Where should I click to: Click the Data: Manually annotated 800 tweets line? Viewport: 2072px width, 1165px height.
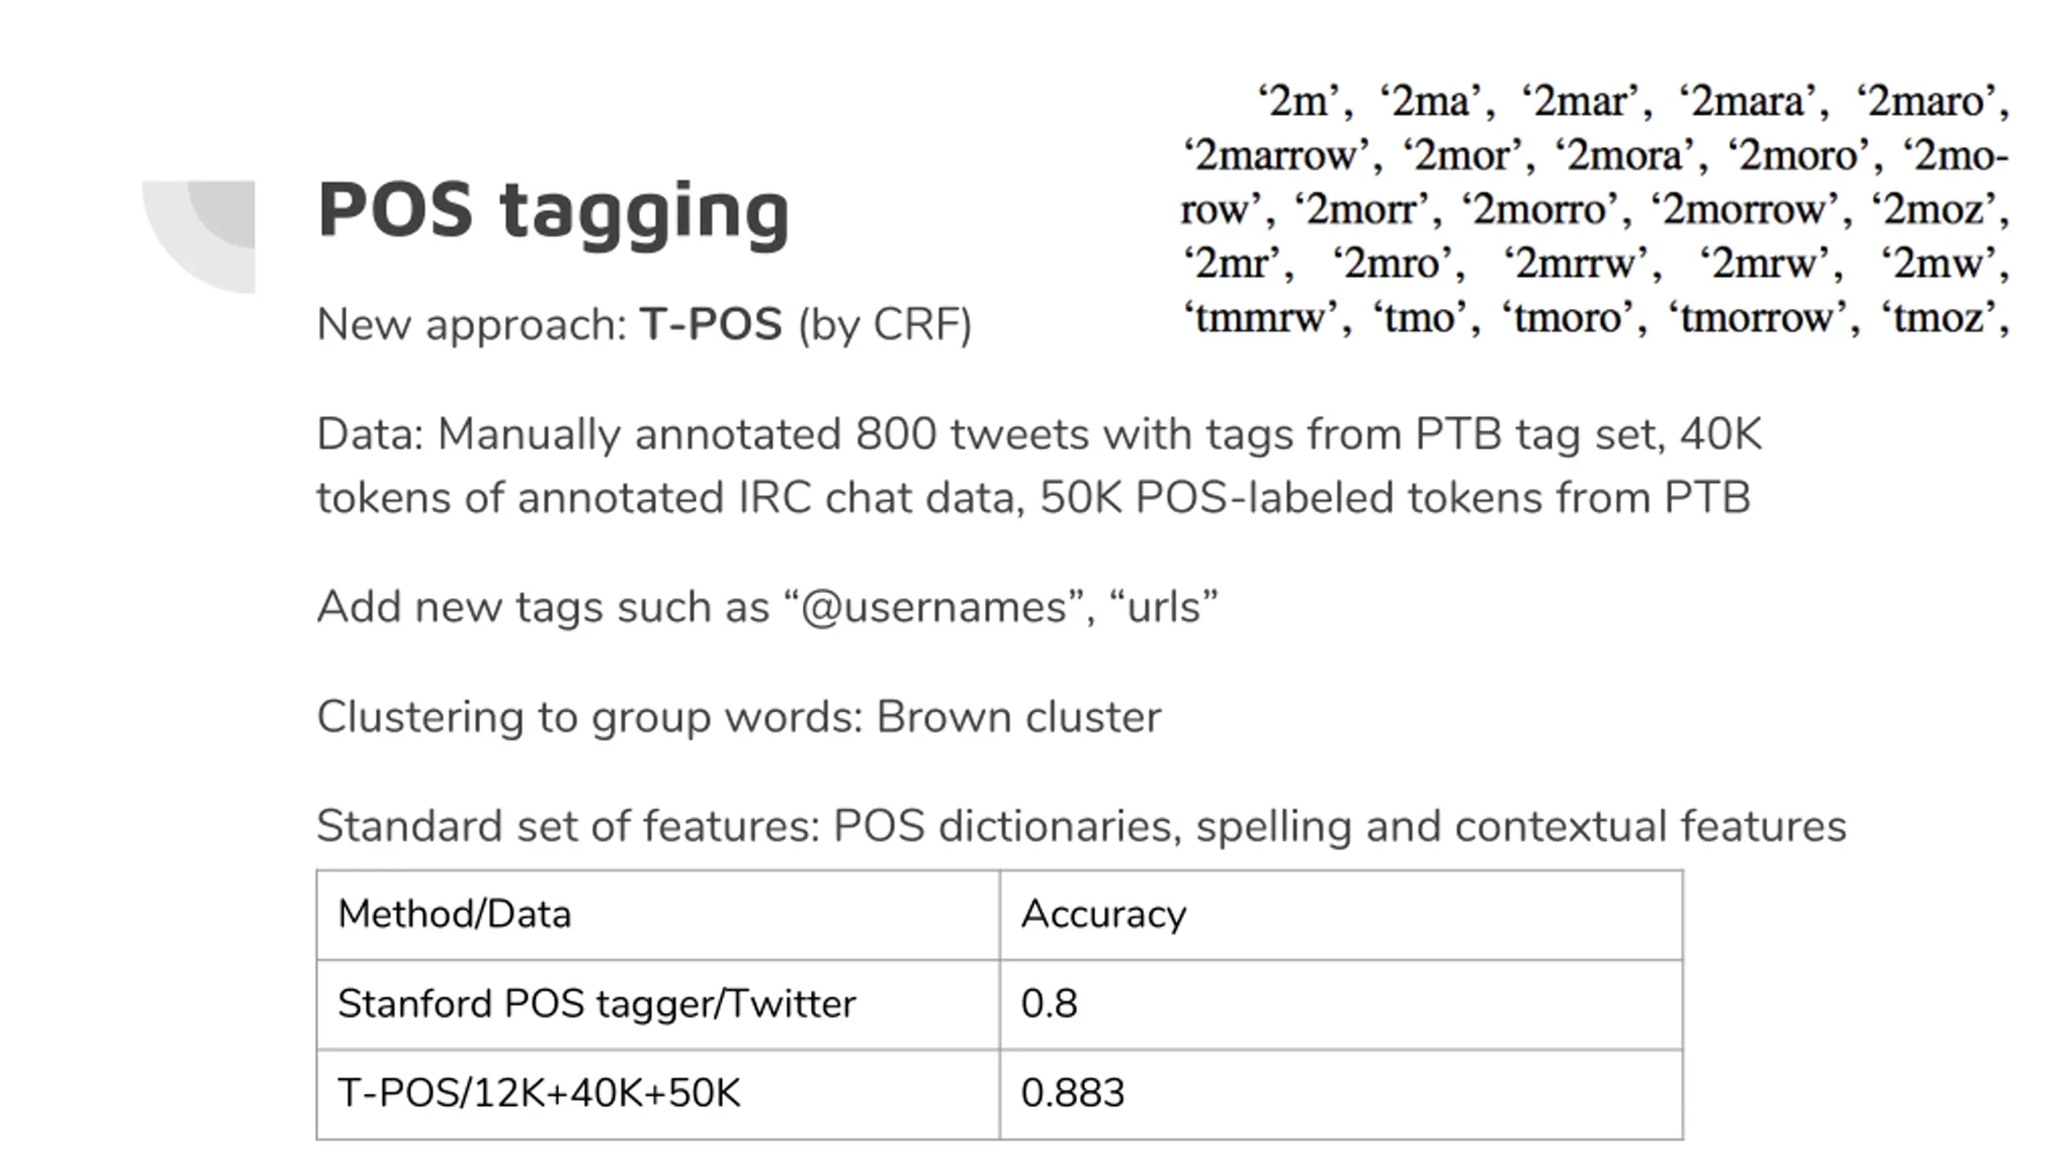tap(1039, 434)
